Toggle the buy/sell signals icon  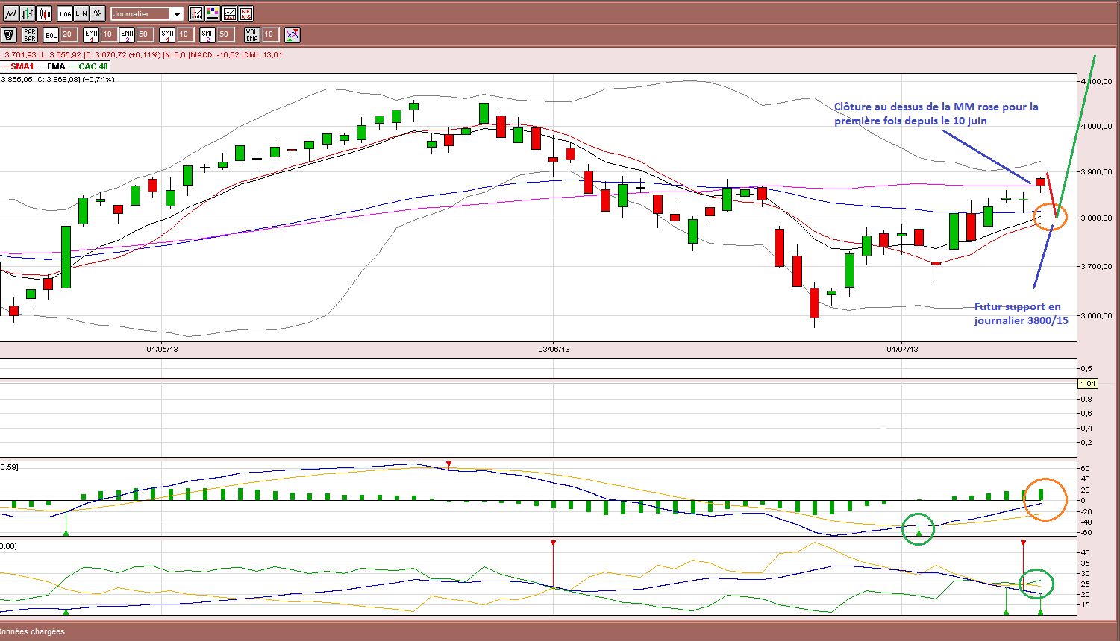292,34
